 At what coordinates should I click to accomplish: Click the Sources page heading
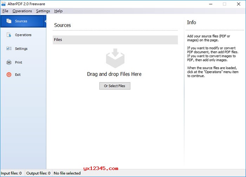pos(63,25)
